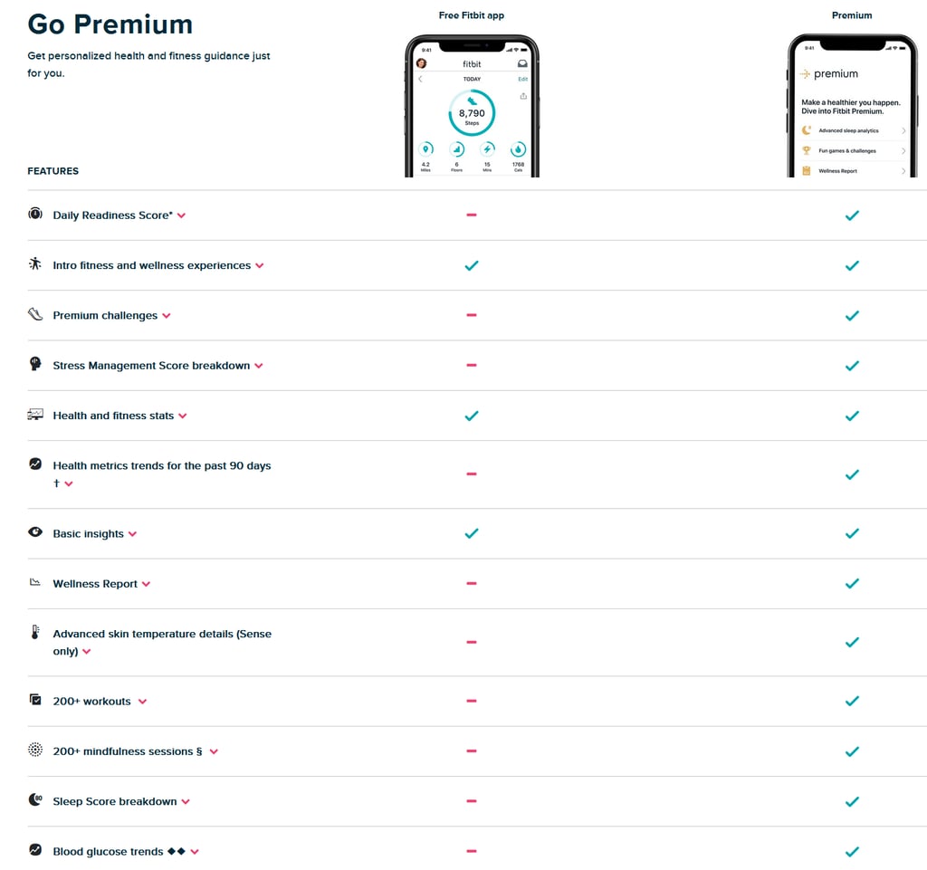The width and height of the screenshot is (927, 870).
Task: Click the skin temperature thermometer icon
Action: (35, 633)
